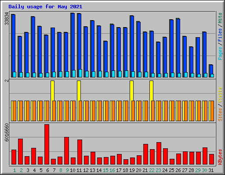Screen dimensions: 225x175
Task: Click the Hits legend label
Action: click(x=220, y=18)
